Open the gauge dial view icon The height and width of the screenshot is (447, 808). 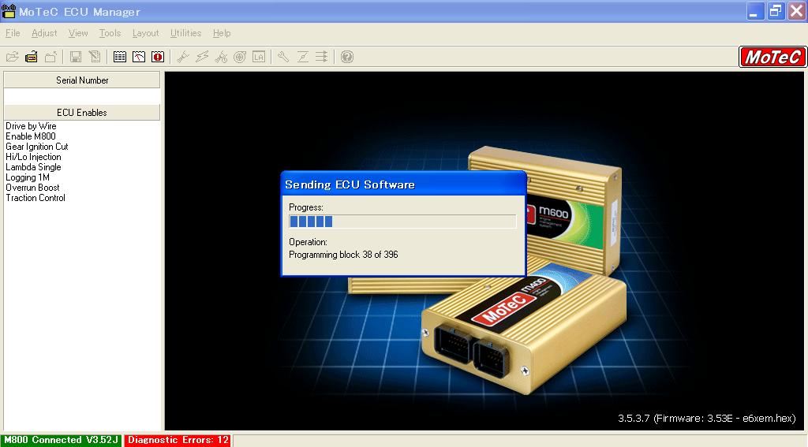pyautogui.click(x=139, y=57)
